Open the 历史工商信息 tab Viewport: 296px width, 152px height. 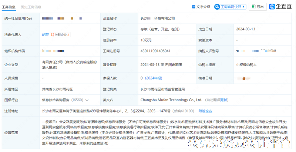click(x=31, y=7)
